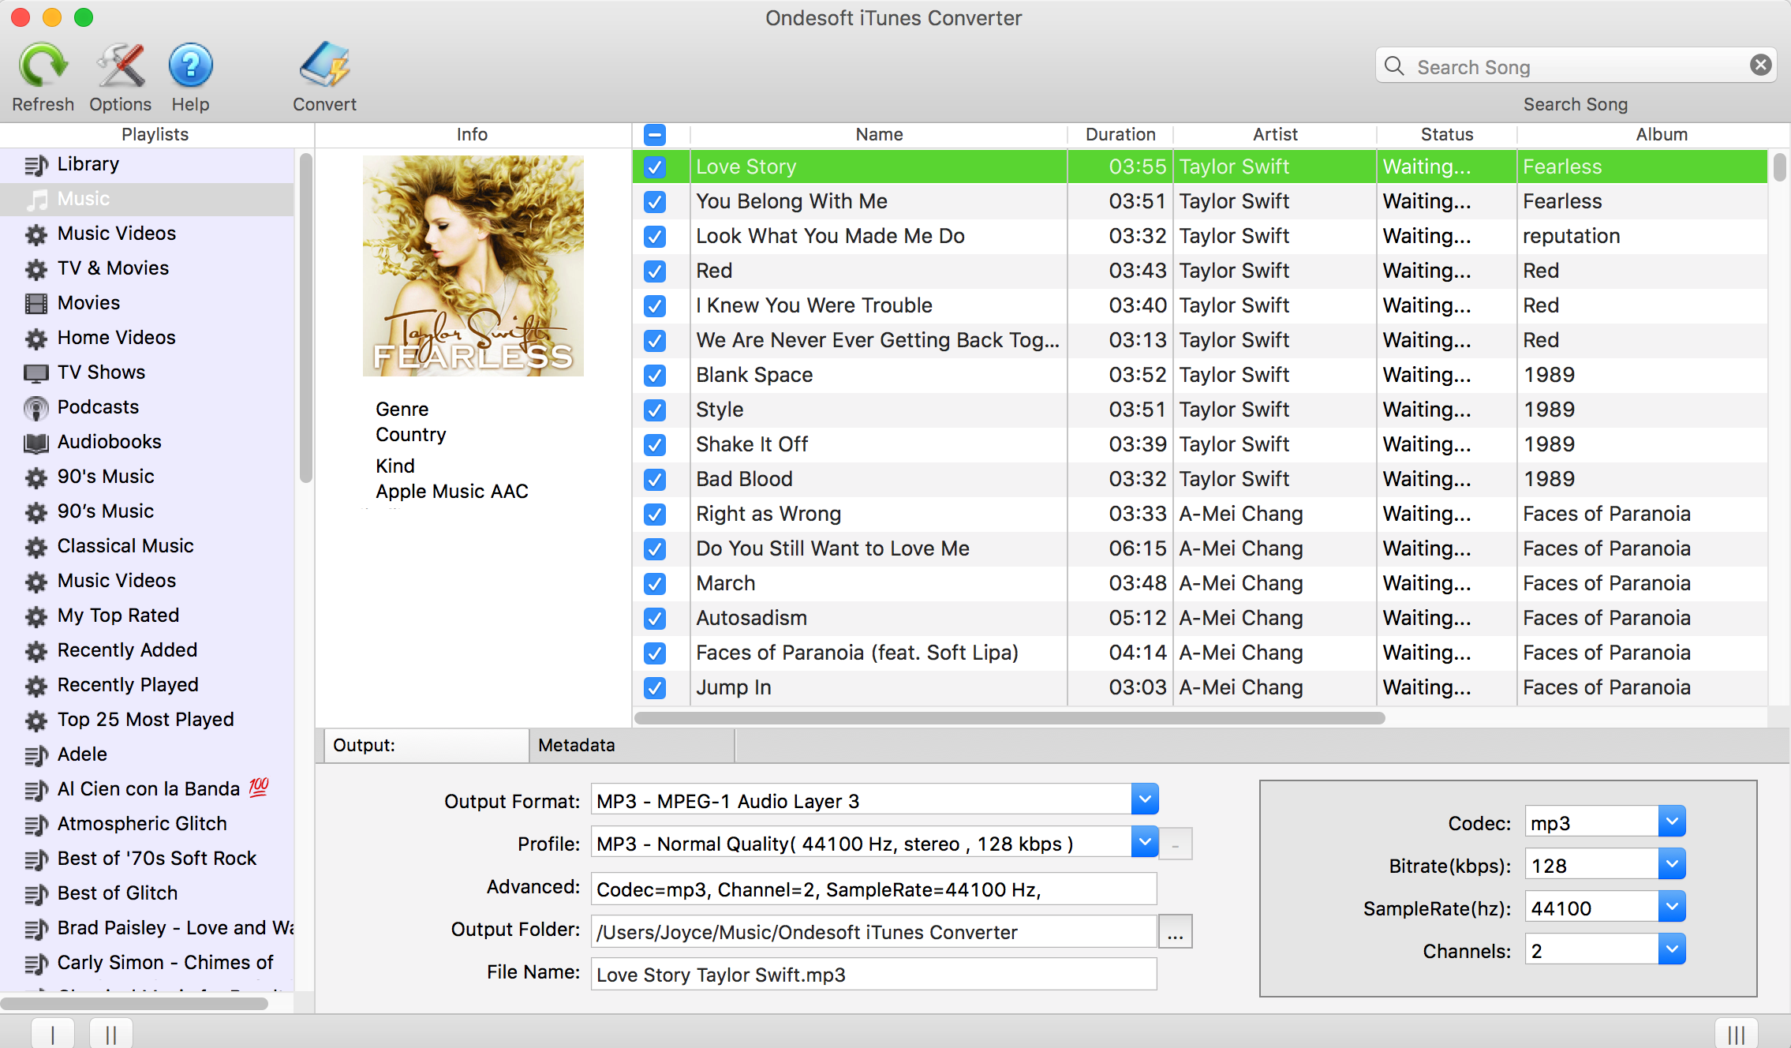Uncheck the Blank Space song checkbox

click(x=655, y=374)
